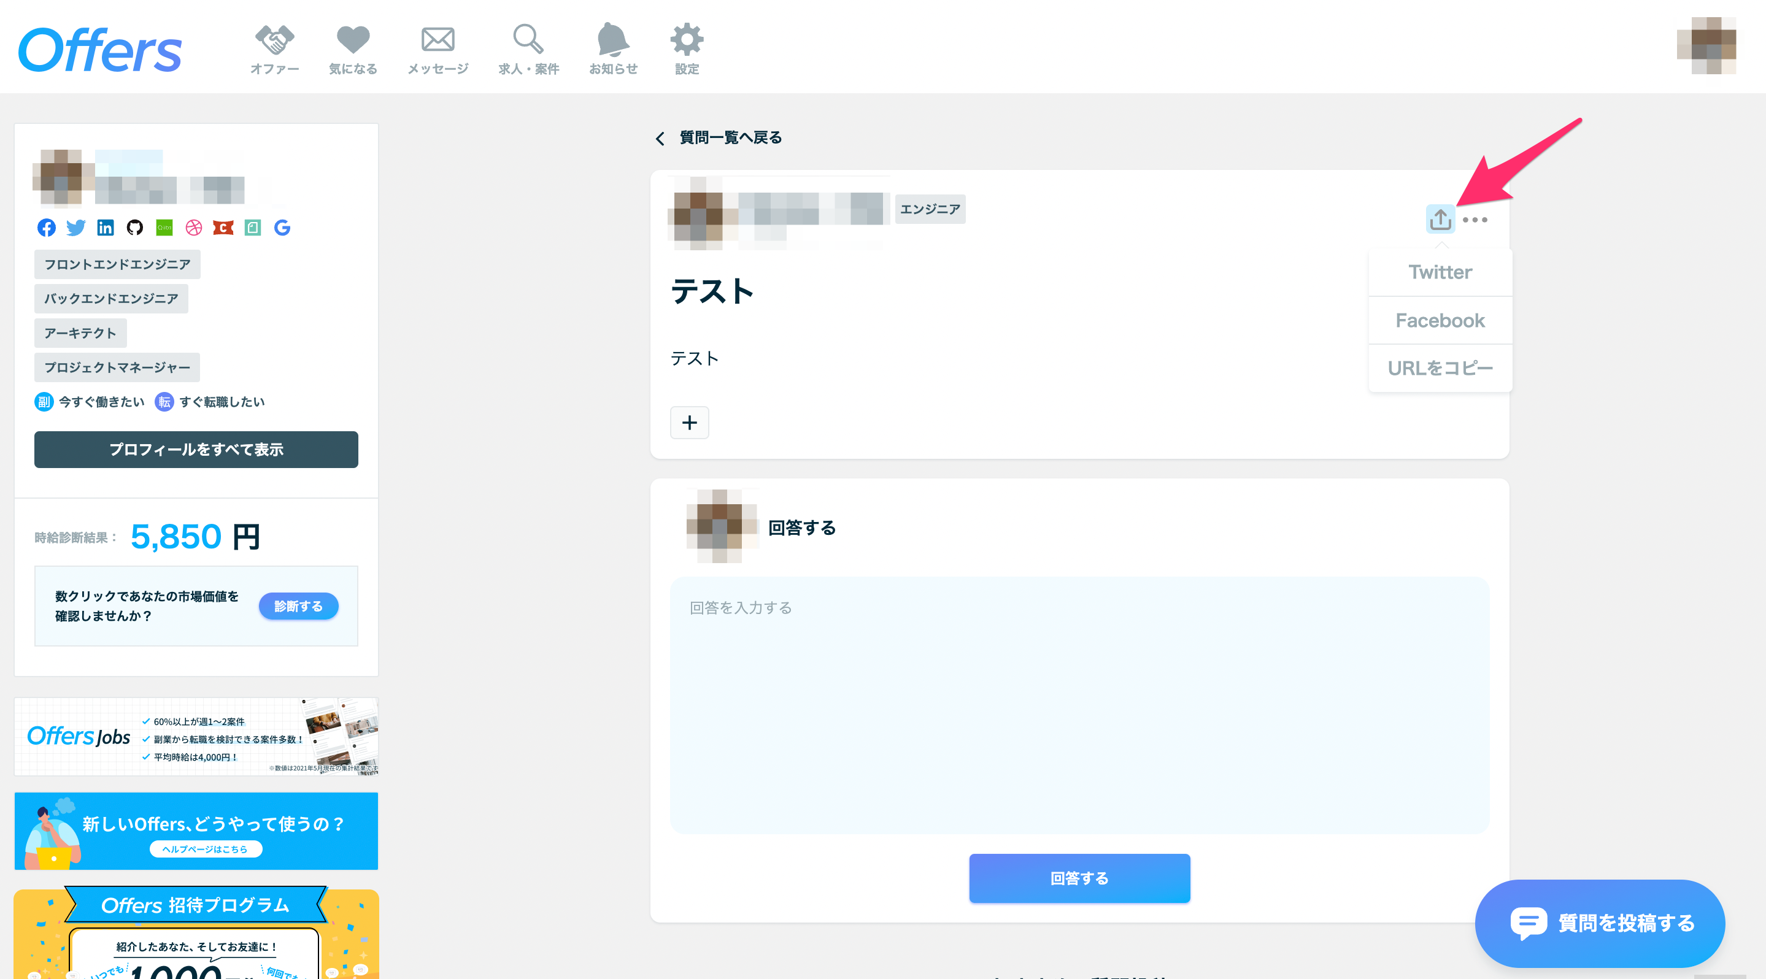This screenshot has height=979, width=1766.
Task: Focus the 回答を入力する text area
Action: [1080, 705]
